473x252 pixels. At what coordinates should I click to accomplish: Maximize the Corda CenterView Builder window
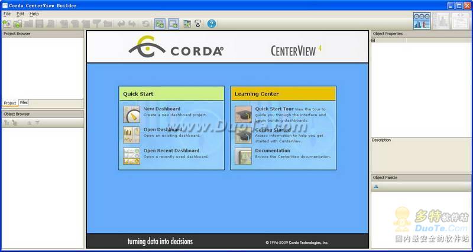(x=459, y=5)
